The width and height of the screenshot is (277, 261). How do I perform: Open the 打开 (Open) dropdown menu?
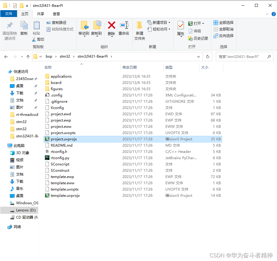coord(203,23)
